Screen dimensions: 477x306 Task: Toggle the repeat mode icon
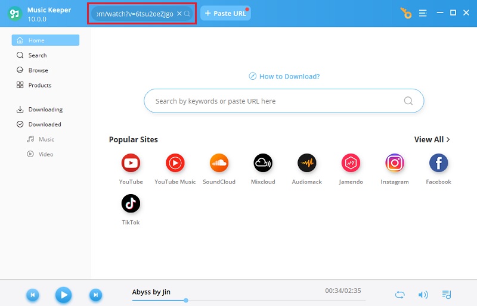click(x=399, y=295)
